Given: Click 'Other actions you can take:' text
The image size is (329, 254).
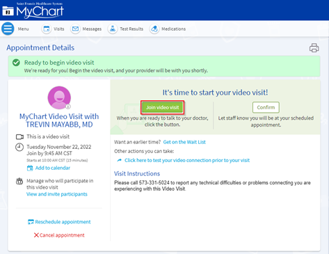Looking at the screenshot, I should pyautogui.click(x=144, y=151).
